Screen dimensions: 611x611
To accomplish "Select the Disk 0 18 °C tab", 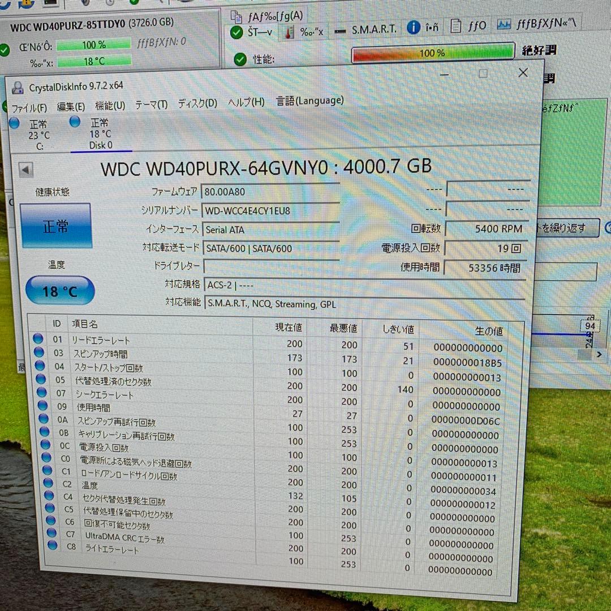I will coord(101,134).
